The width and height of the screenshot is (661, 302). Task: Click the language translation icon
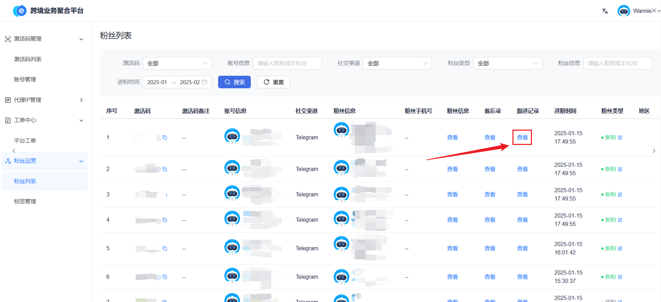605,11
